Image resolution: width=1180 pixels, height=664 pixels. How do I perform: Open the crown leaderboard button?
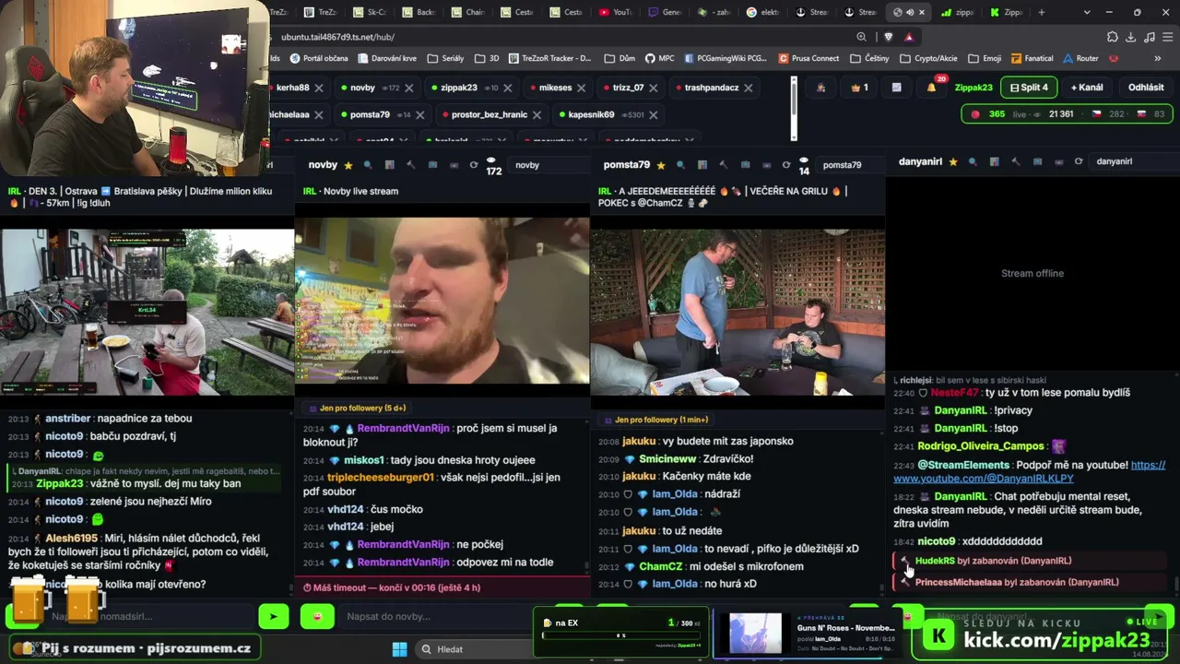(859, 88)
